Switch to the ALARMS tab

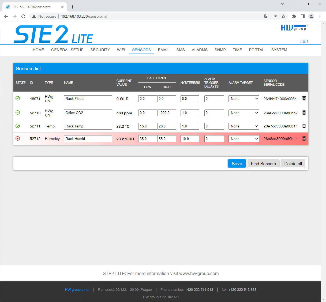[x=200, y=50]
